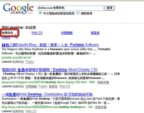Select the 中文電腦資訊部落格搜索 radio button
Image resolution: width=144 pixels, height=113 pixels.
click(x=40, y=13)
